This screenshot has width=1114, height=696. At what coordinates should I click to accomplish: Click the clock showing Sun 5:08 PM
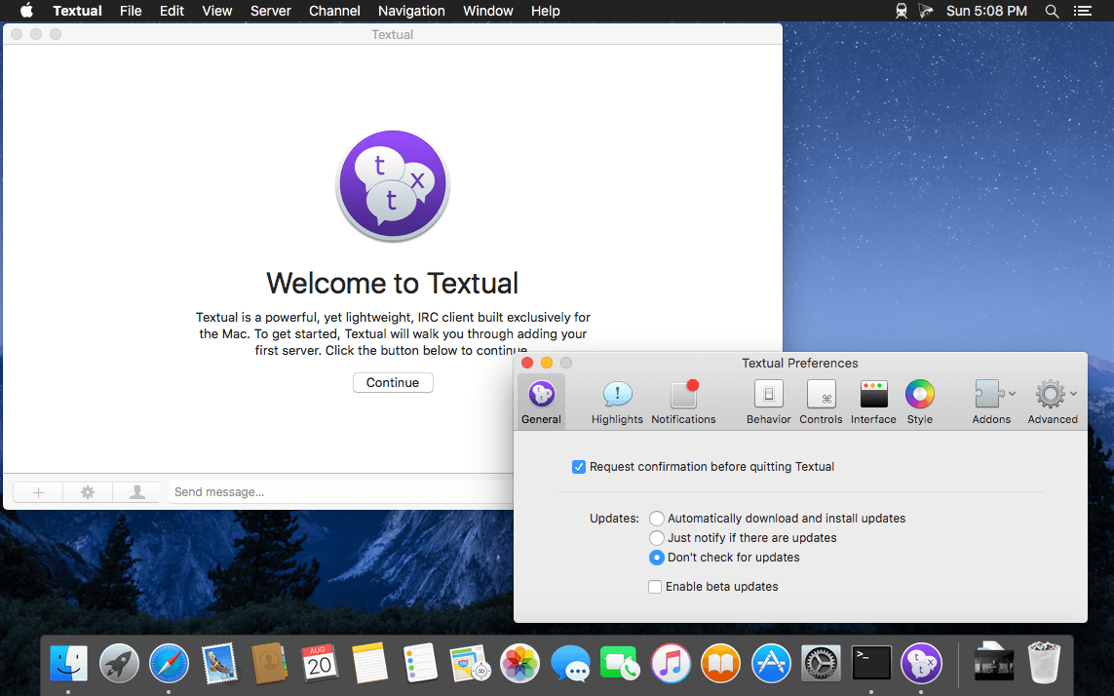[987, 11]
